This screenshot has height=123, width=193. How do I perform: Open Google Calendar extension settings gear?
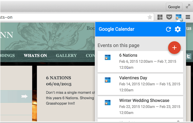click(178, 29)
